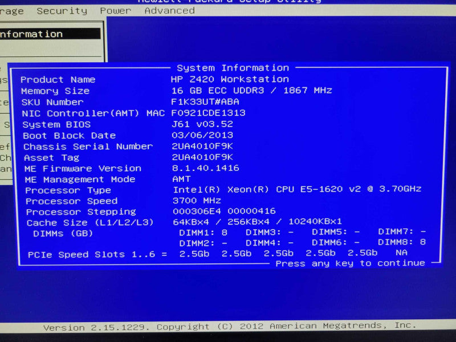
Task: Select the date 03/06/2013
Action: 202,135
